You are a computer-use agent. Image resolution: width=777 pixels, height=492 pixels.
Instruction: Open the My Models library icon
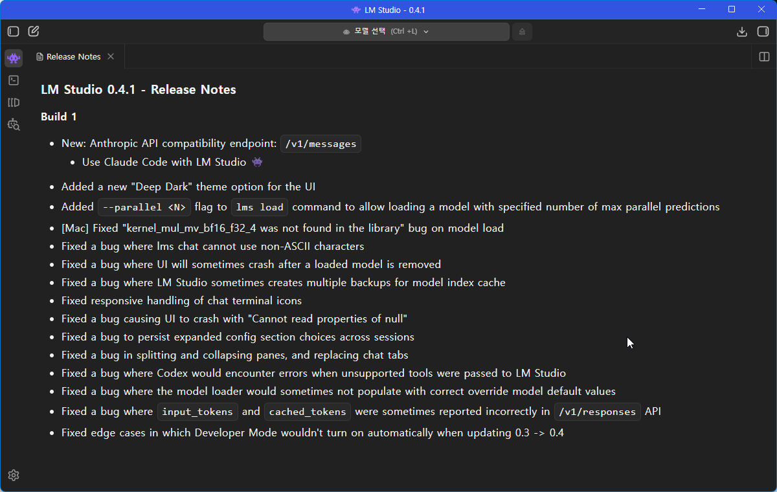(x=14, y=102)
